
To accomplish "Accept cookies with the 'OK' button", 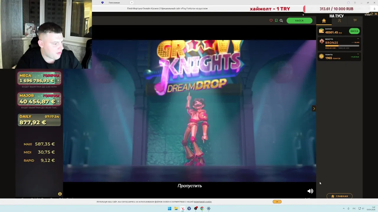I will point(277,202).
